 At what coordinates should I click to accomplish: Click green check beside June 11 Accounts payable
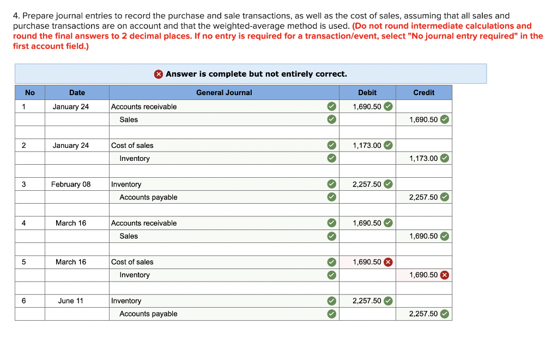tap(332, 314)
